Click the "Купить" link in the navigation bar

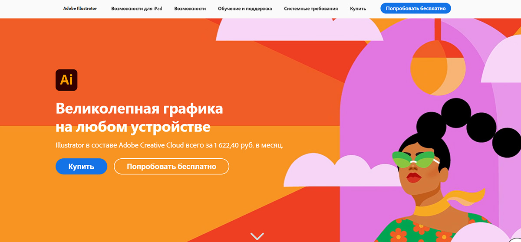click(358, 8)
